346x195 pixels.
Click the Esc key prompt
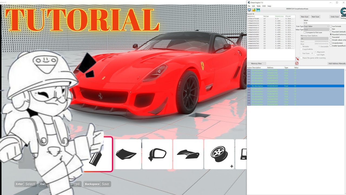click(x=43, y=184)
